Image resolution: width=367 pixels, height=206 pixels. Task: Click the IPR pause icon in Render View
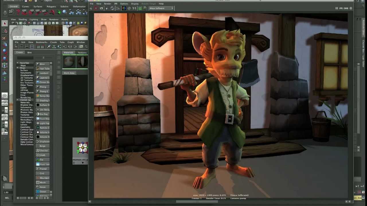coord(337,8)
